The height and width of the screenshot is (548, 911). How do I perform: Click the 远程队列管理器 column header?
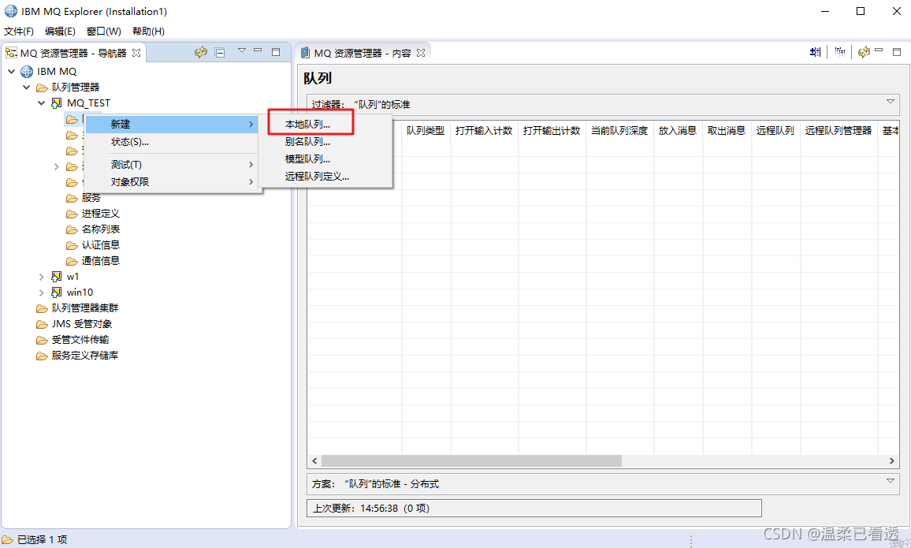(x=839, y=131)
